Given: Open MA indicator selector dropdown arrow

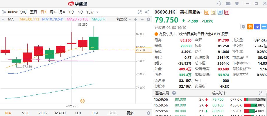Looking at the screenshot, I should click(3, 19).
